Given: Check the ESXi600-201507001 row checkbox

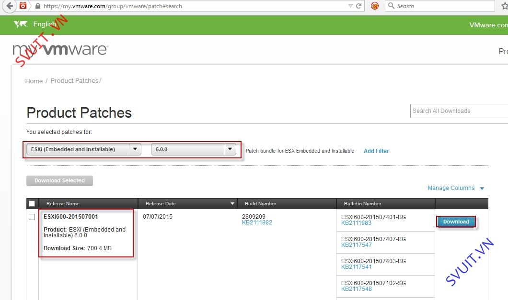Looking at the screenshot, I should (x=32, y=217).
